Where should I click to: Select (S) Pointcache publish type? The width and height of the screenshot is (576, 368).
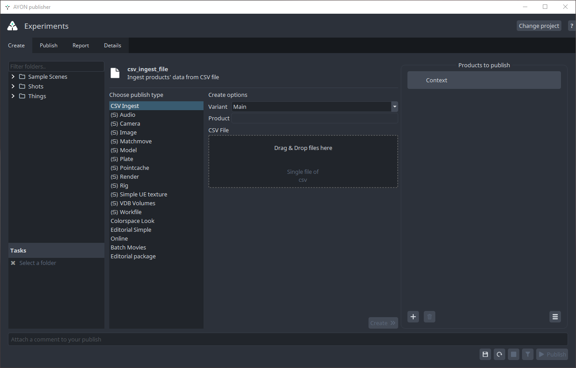(134, 168)
